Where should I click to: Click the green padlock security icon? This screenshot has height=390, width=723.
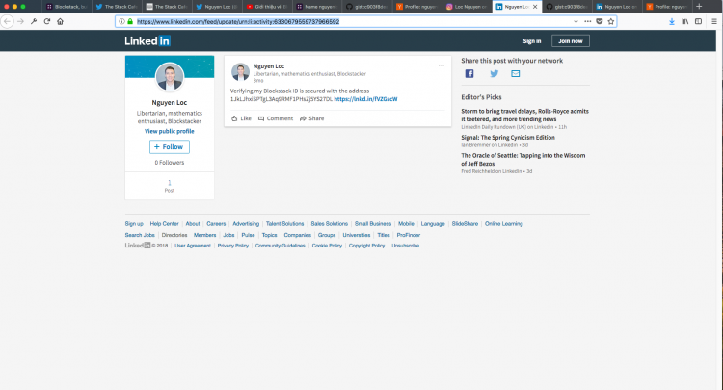pyautogui.click(x=130, y=21)
